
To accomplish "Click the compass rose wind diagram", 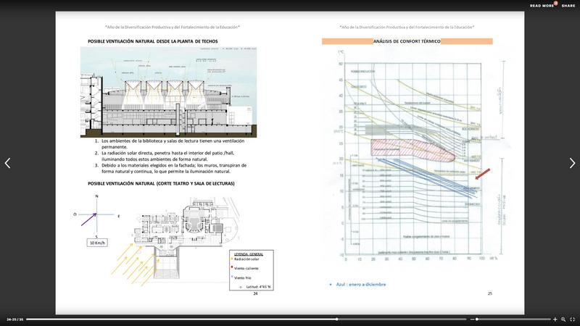I will [97, 215].
